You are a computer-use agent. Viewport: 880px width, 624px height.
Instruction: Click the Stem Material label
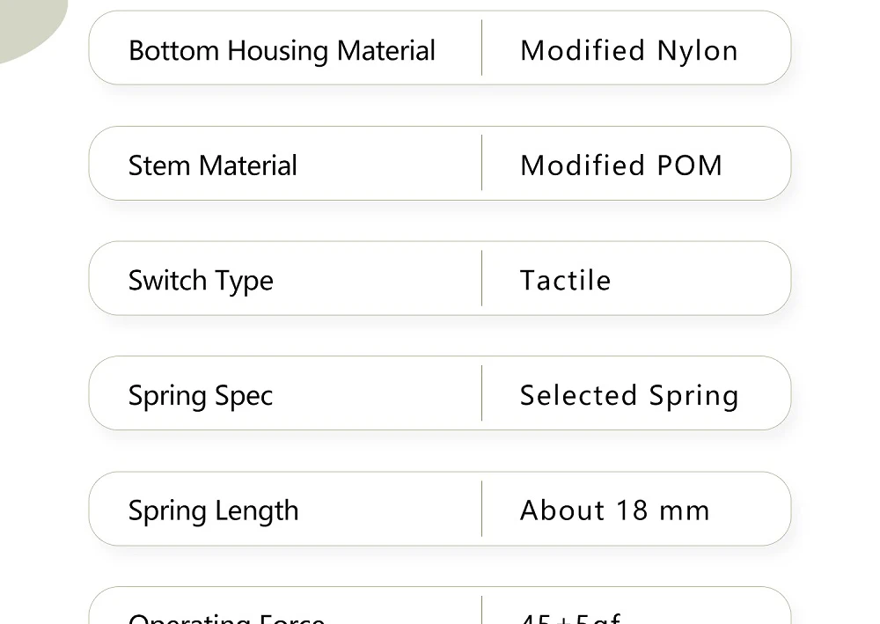pyautogui.click(x=212, y=165)
